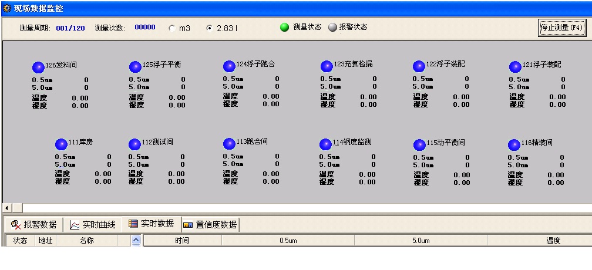This screenshot has width=592, height=270.
Task: Click the 114钢度监测 room label
Action: 352,143
